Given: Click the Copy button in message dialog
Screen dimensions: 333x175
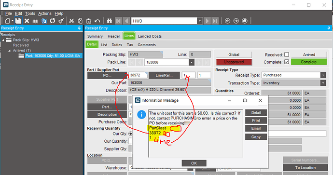Looking at the screenshot, I should coord(256,137).
